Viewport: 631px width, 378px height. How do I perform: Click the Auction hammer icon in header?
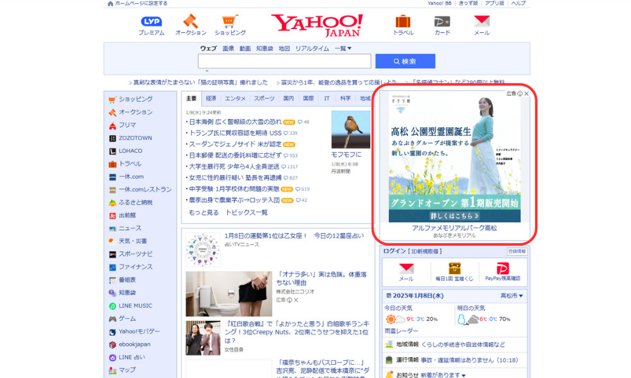click(190, 22)
